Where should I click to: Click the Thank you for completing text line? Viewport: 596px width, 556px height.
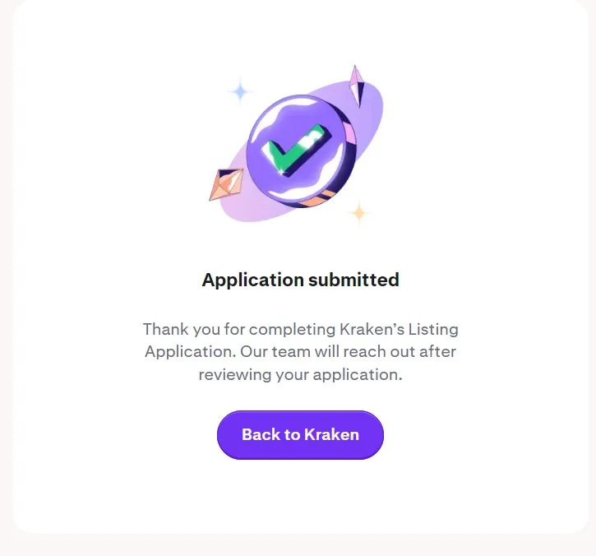point(300,329)
